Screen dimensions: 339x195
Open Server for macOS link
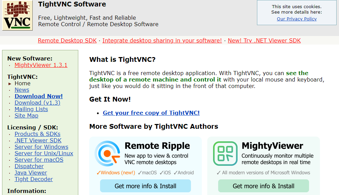point(39,160)
